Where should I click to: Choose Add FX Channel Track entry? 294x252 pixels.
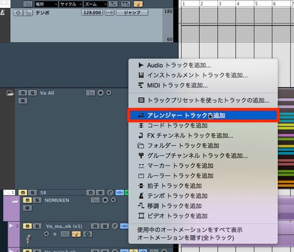click(203, 136)
